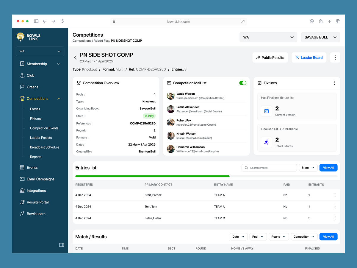Open the Round filter dropdown
The width and height of the screenshot is (357, 268).
tap(279, 237)
